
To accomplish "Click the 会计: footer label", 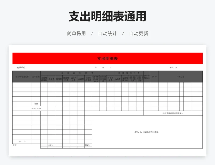I will (x=50, y=145).
